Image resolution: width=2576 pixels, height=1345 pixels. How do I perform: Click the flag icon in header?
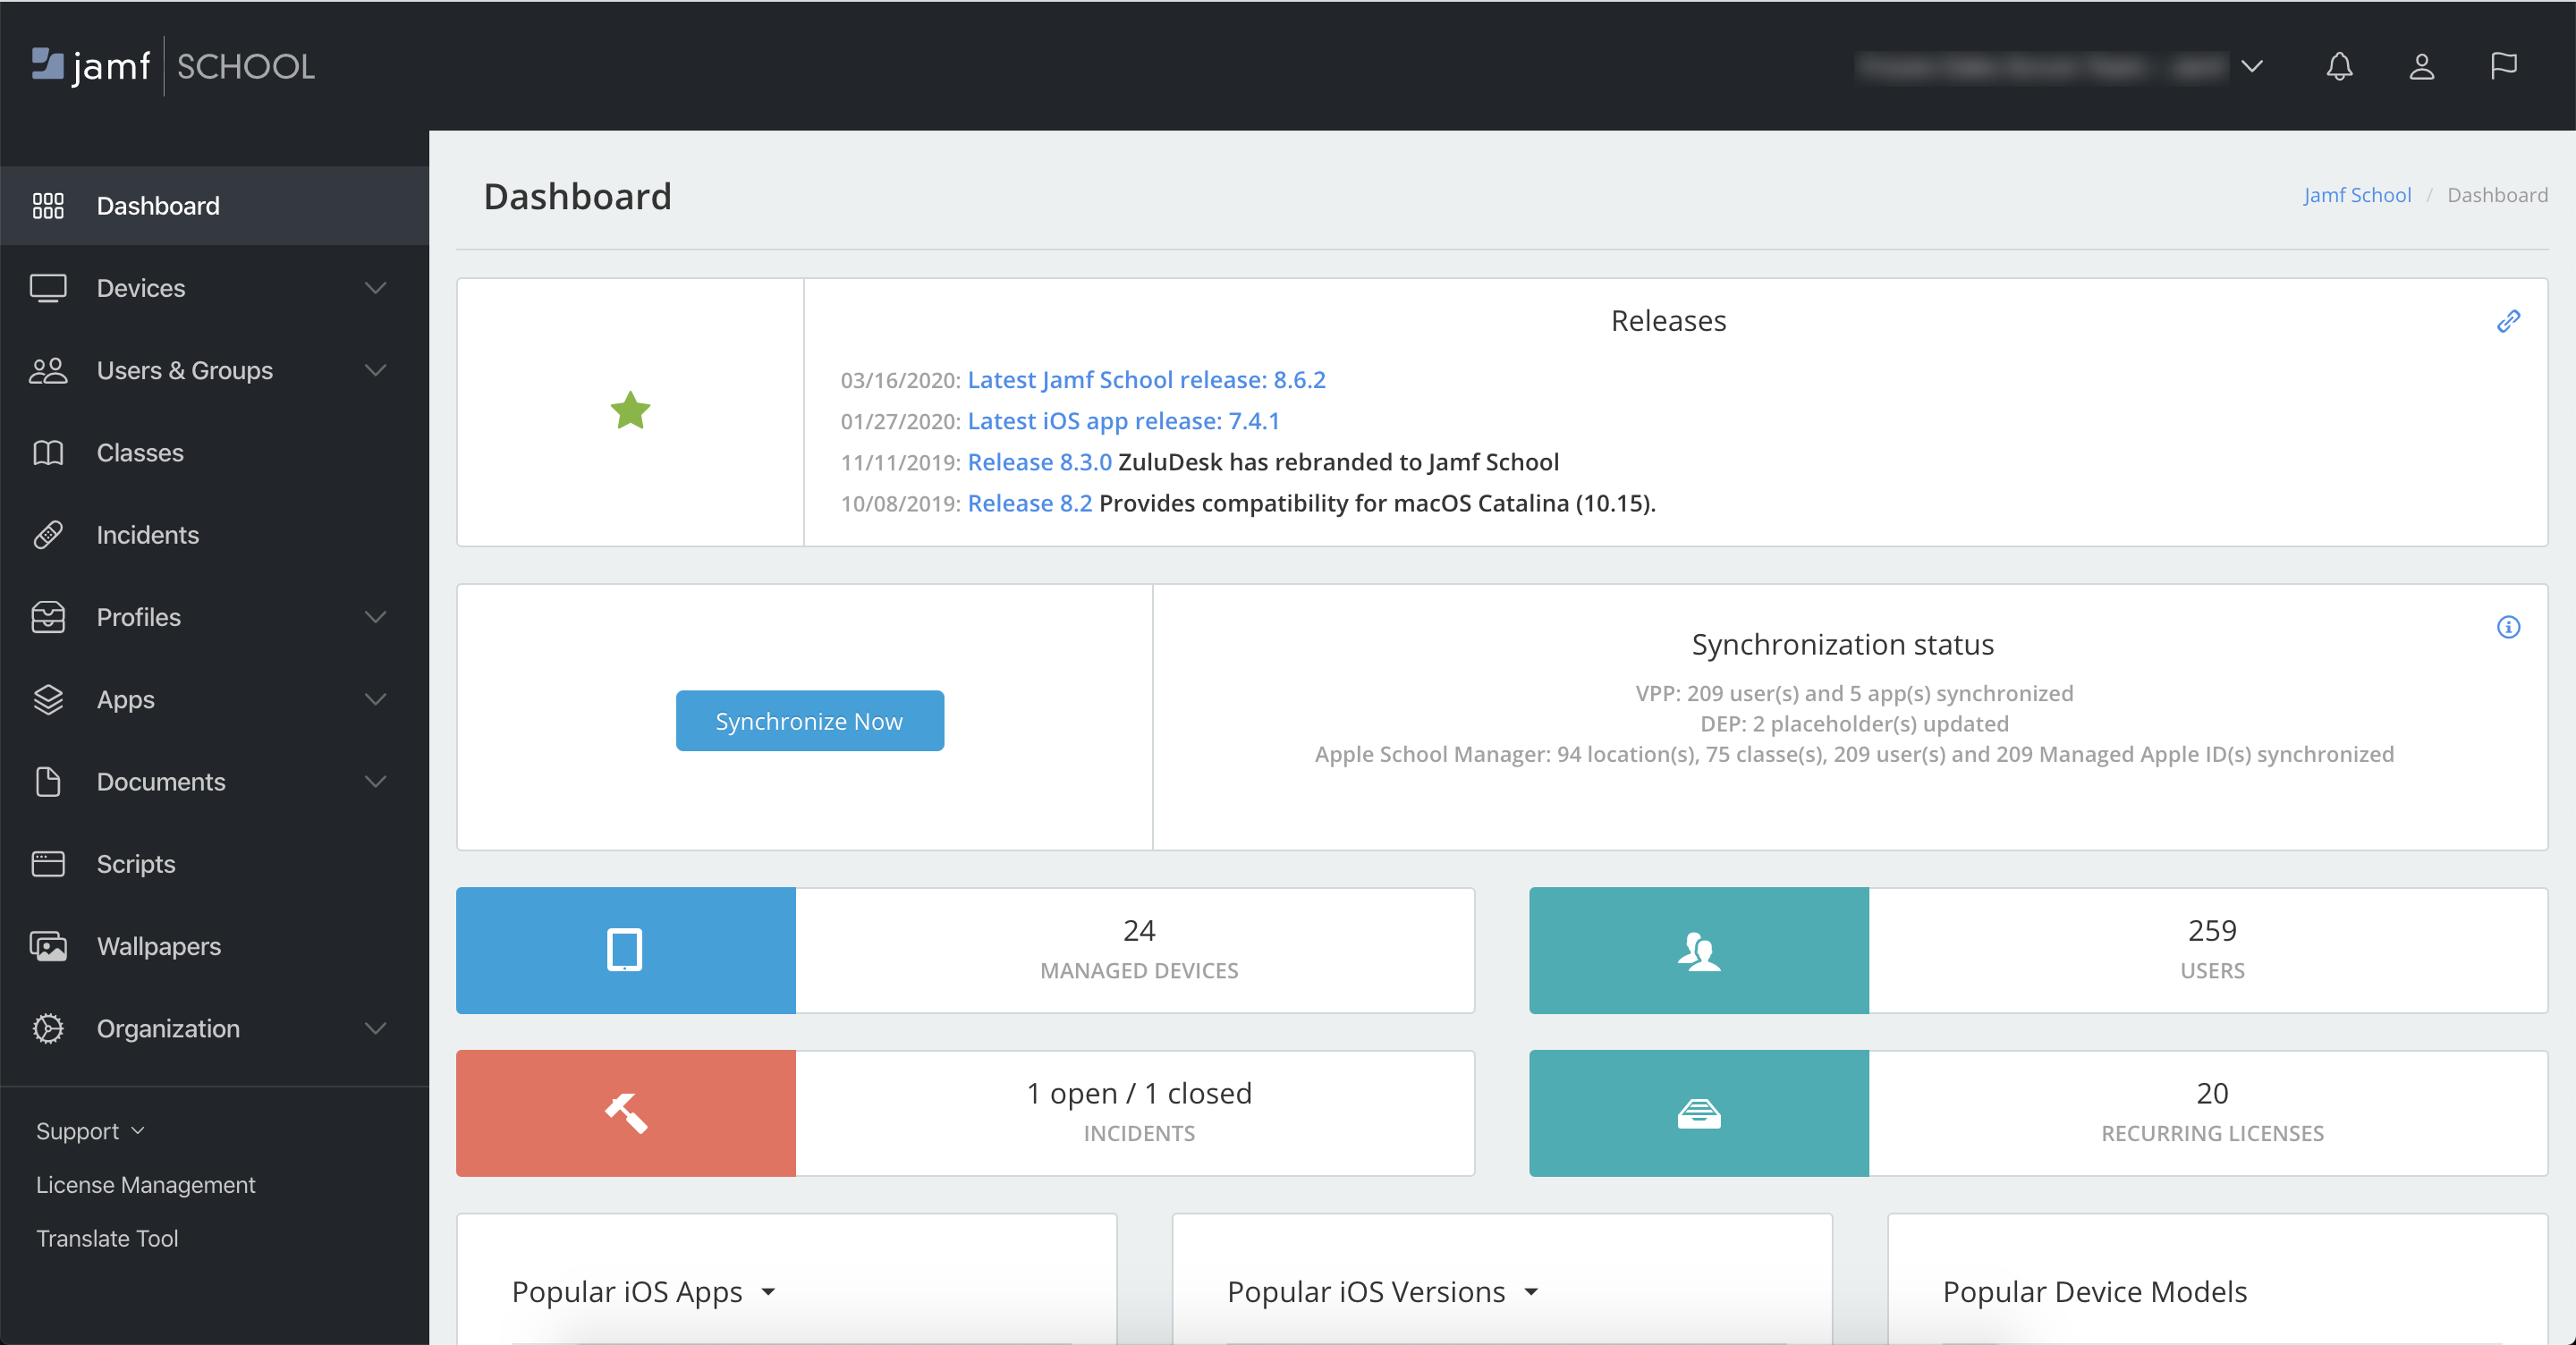pyautogui.click(x=2503, y=66)
